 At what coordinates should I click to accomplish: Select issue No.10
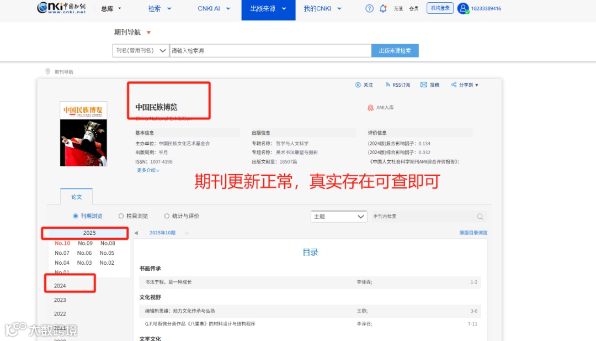[62, 243]
